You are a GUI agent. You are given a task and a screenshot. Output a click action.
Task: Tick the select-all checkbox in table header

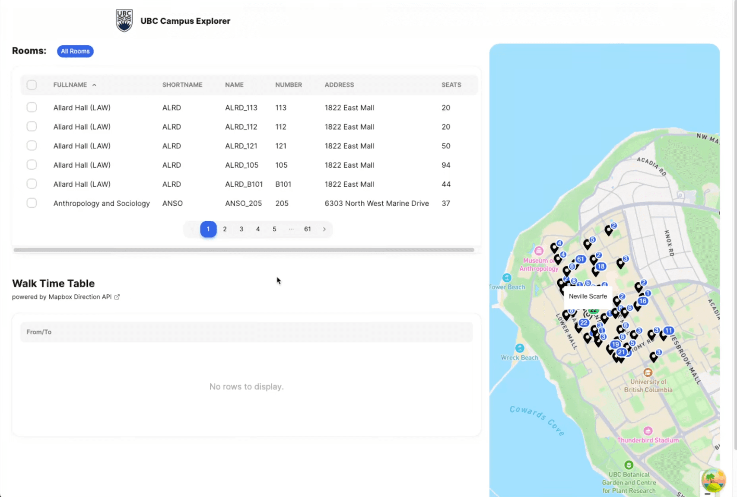32,85
